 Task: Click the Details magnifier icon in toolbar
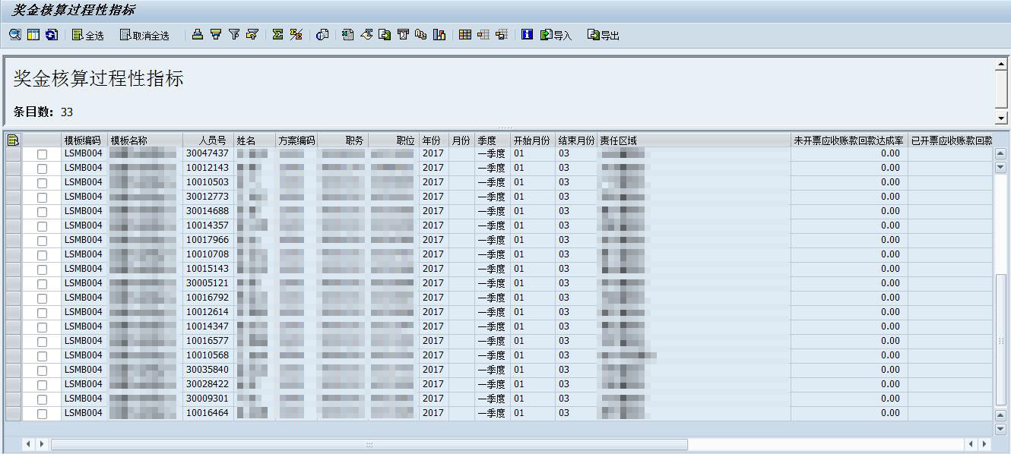[x=14, y=35]
